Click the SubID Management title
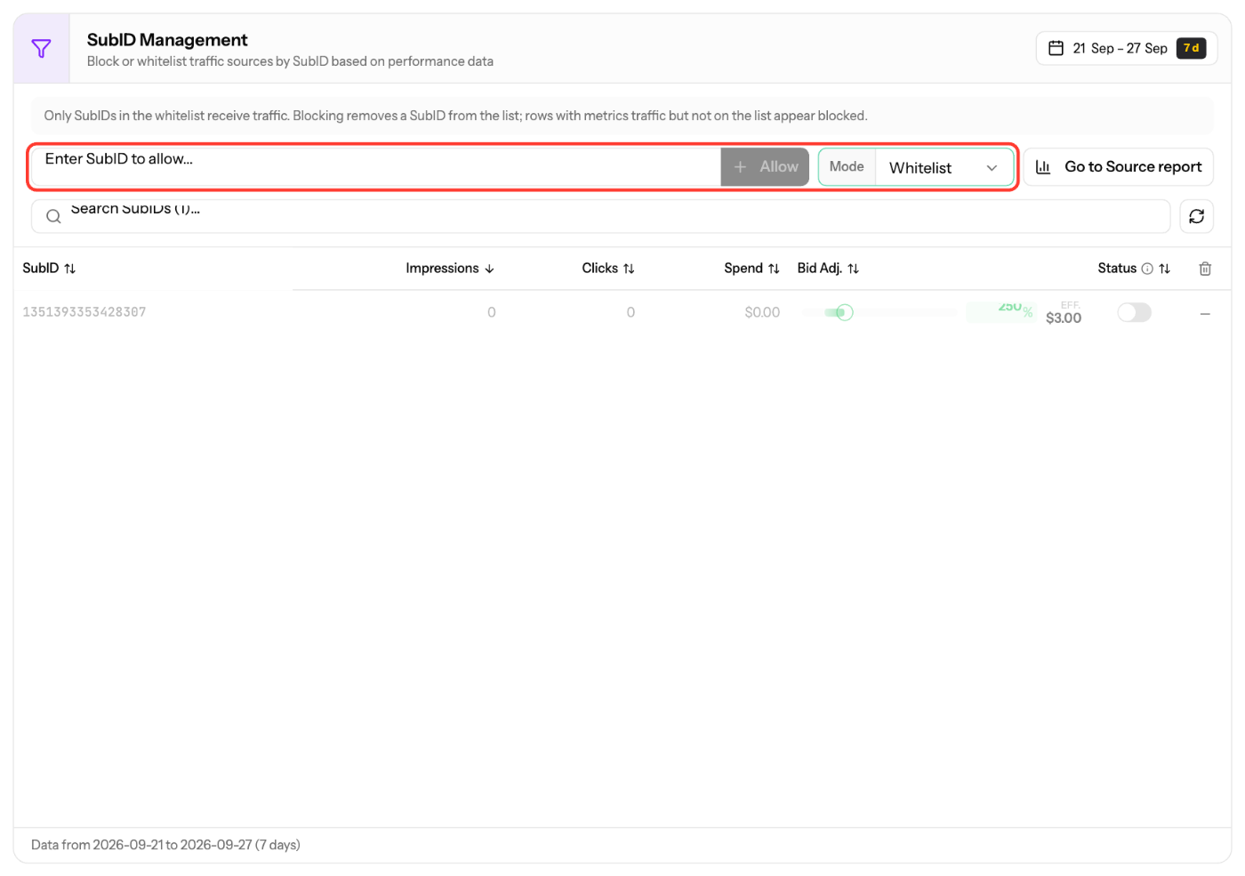 (x=167, y=40)
